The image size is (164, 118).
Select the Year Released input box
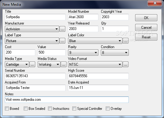point(83,29)
